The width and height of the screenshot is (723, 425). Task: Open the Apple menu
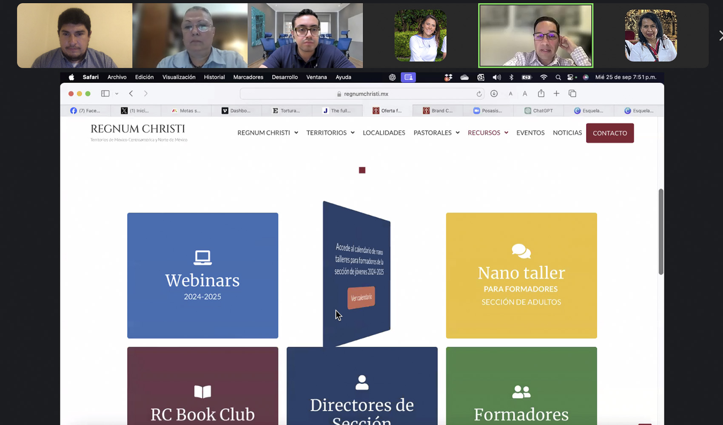[x=71, y=77]
